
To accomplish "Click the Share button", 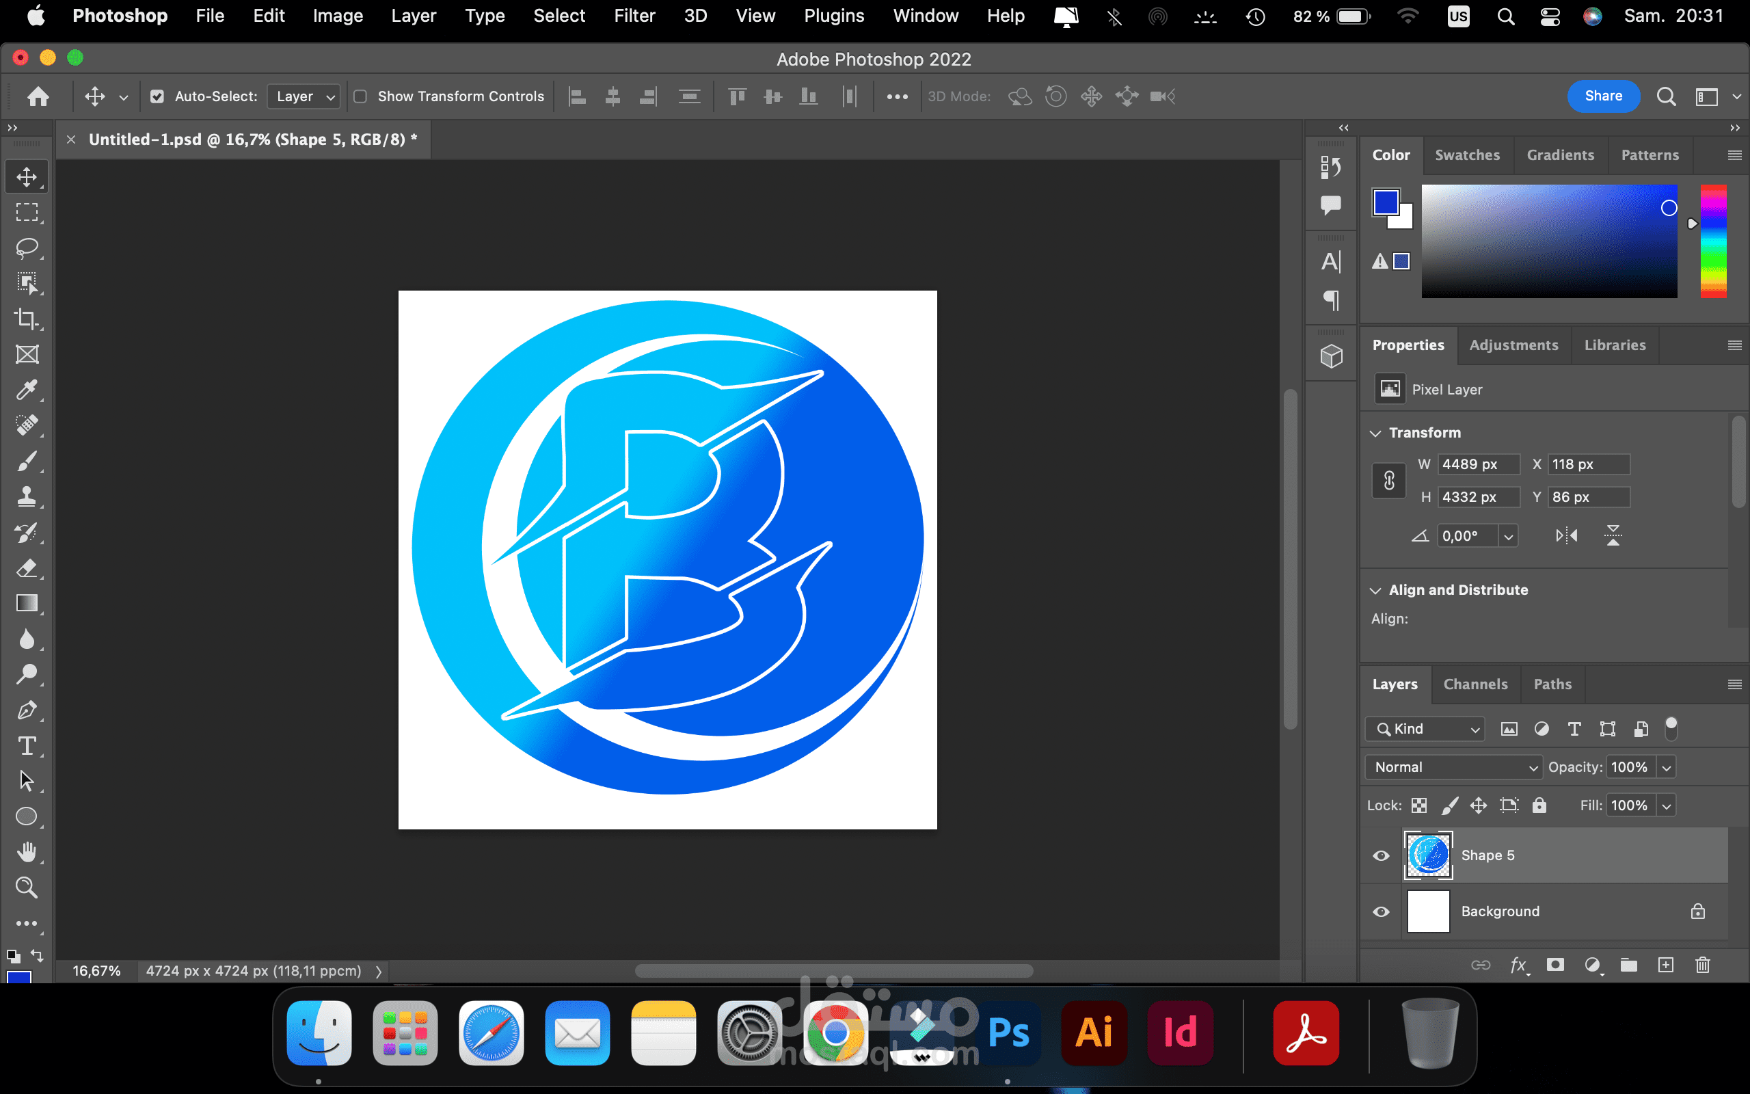I will pos(1602,96).
